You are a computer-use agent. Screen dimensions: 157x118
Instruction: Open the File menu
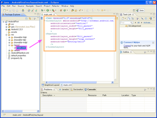(3, 6)
